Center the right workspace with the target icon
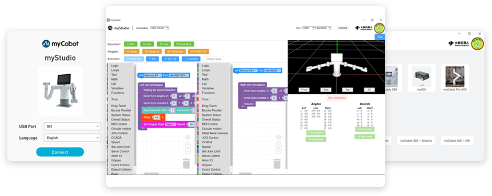This screenshot has width=492, height=196. click(278, 137)
